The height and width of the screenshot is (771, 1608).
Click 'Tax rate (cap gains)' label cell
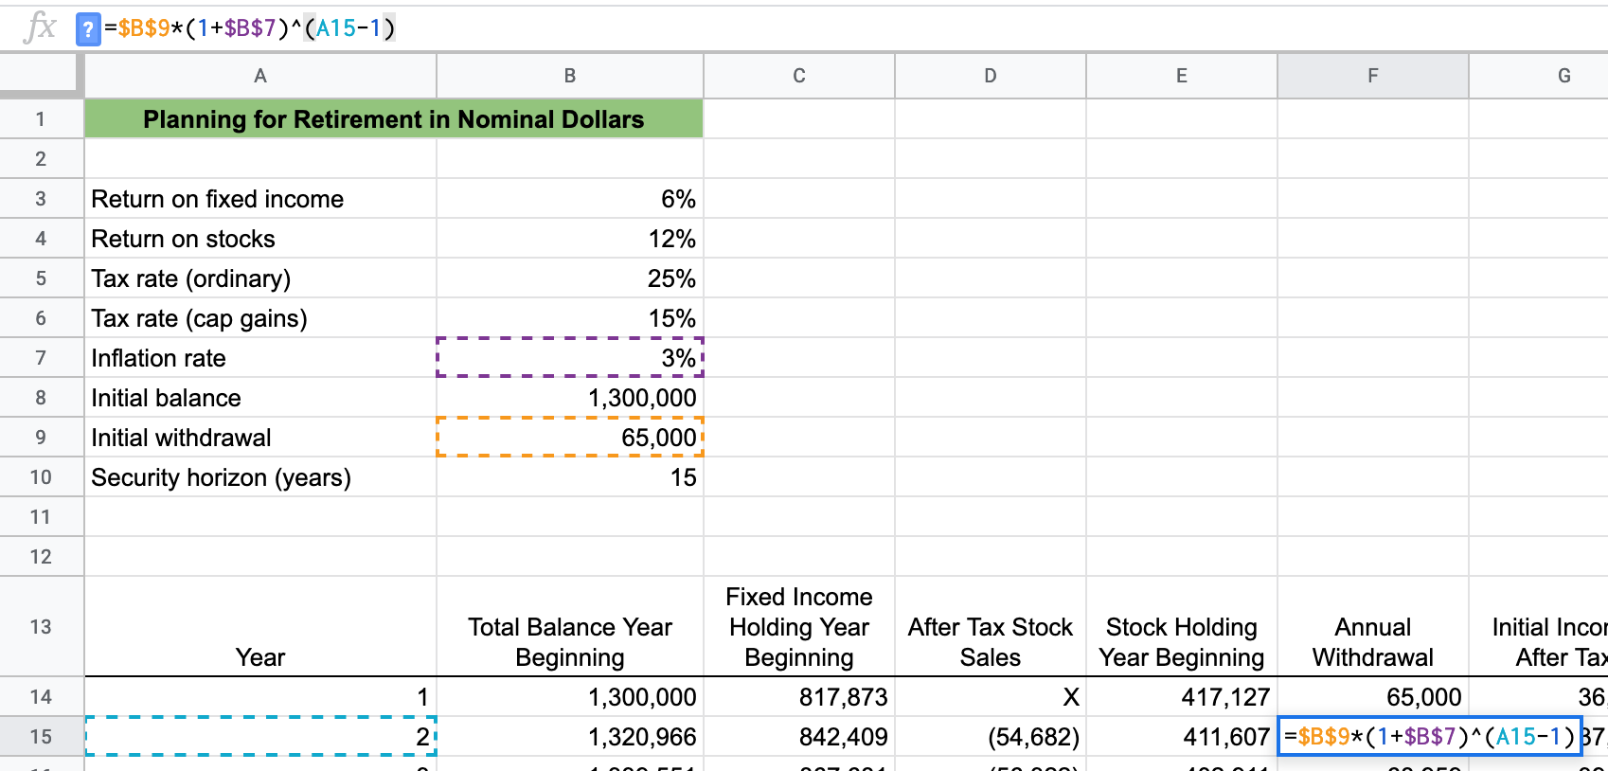click(260, 318)
